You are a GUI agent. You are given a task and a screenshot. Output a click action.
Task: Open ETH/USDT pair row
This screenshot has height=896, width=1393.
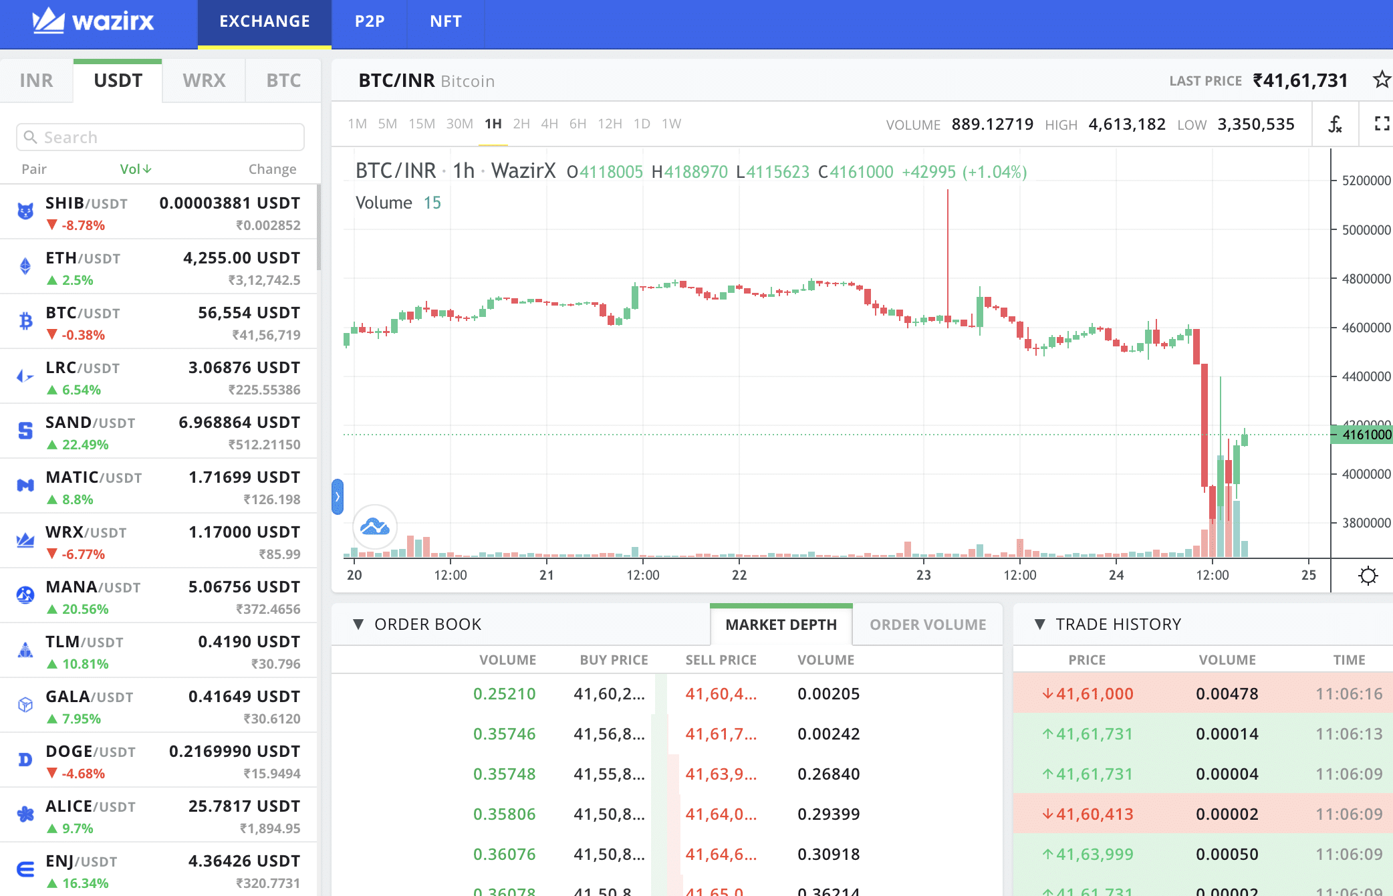click(x=158, y=267)
